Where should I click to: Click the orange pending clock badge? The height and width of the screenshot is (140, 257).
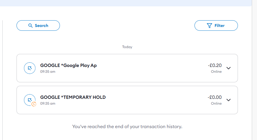click(x=34, y=104)
